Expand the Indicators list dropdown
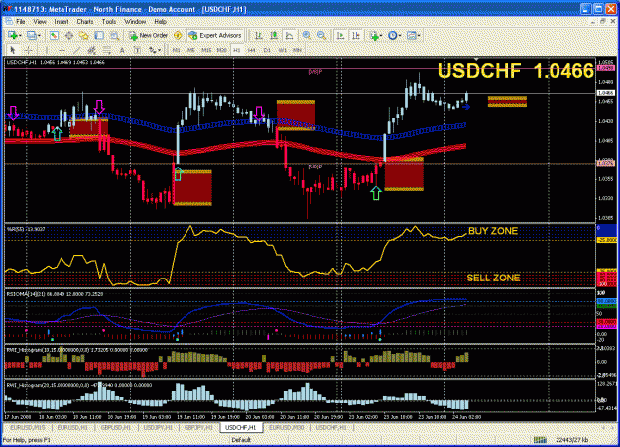 (380, 36)
